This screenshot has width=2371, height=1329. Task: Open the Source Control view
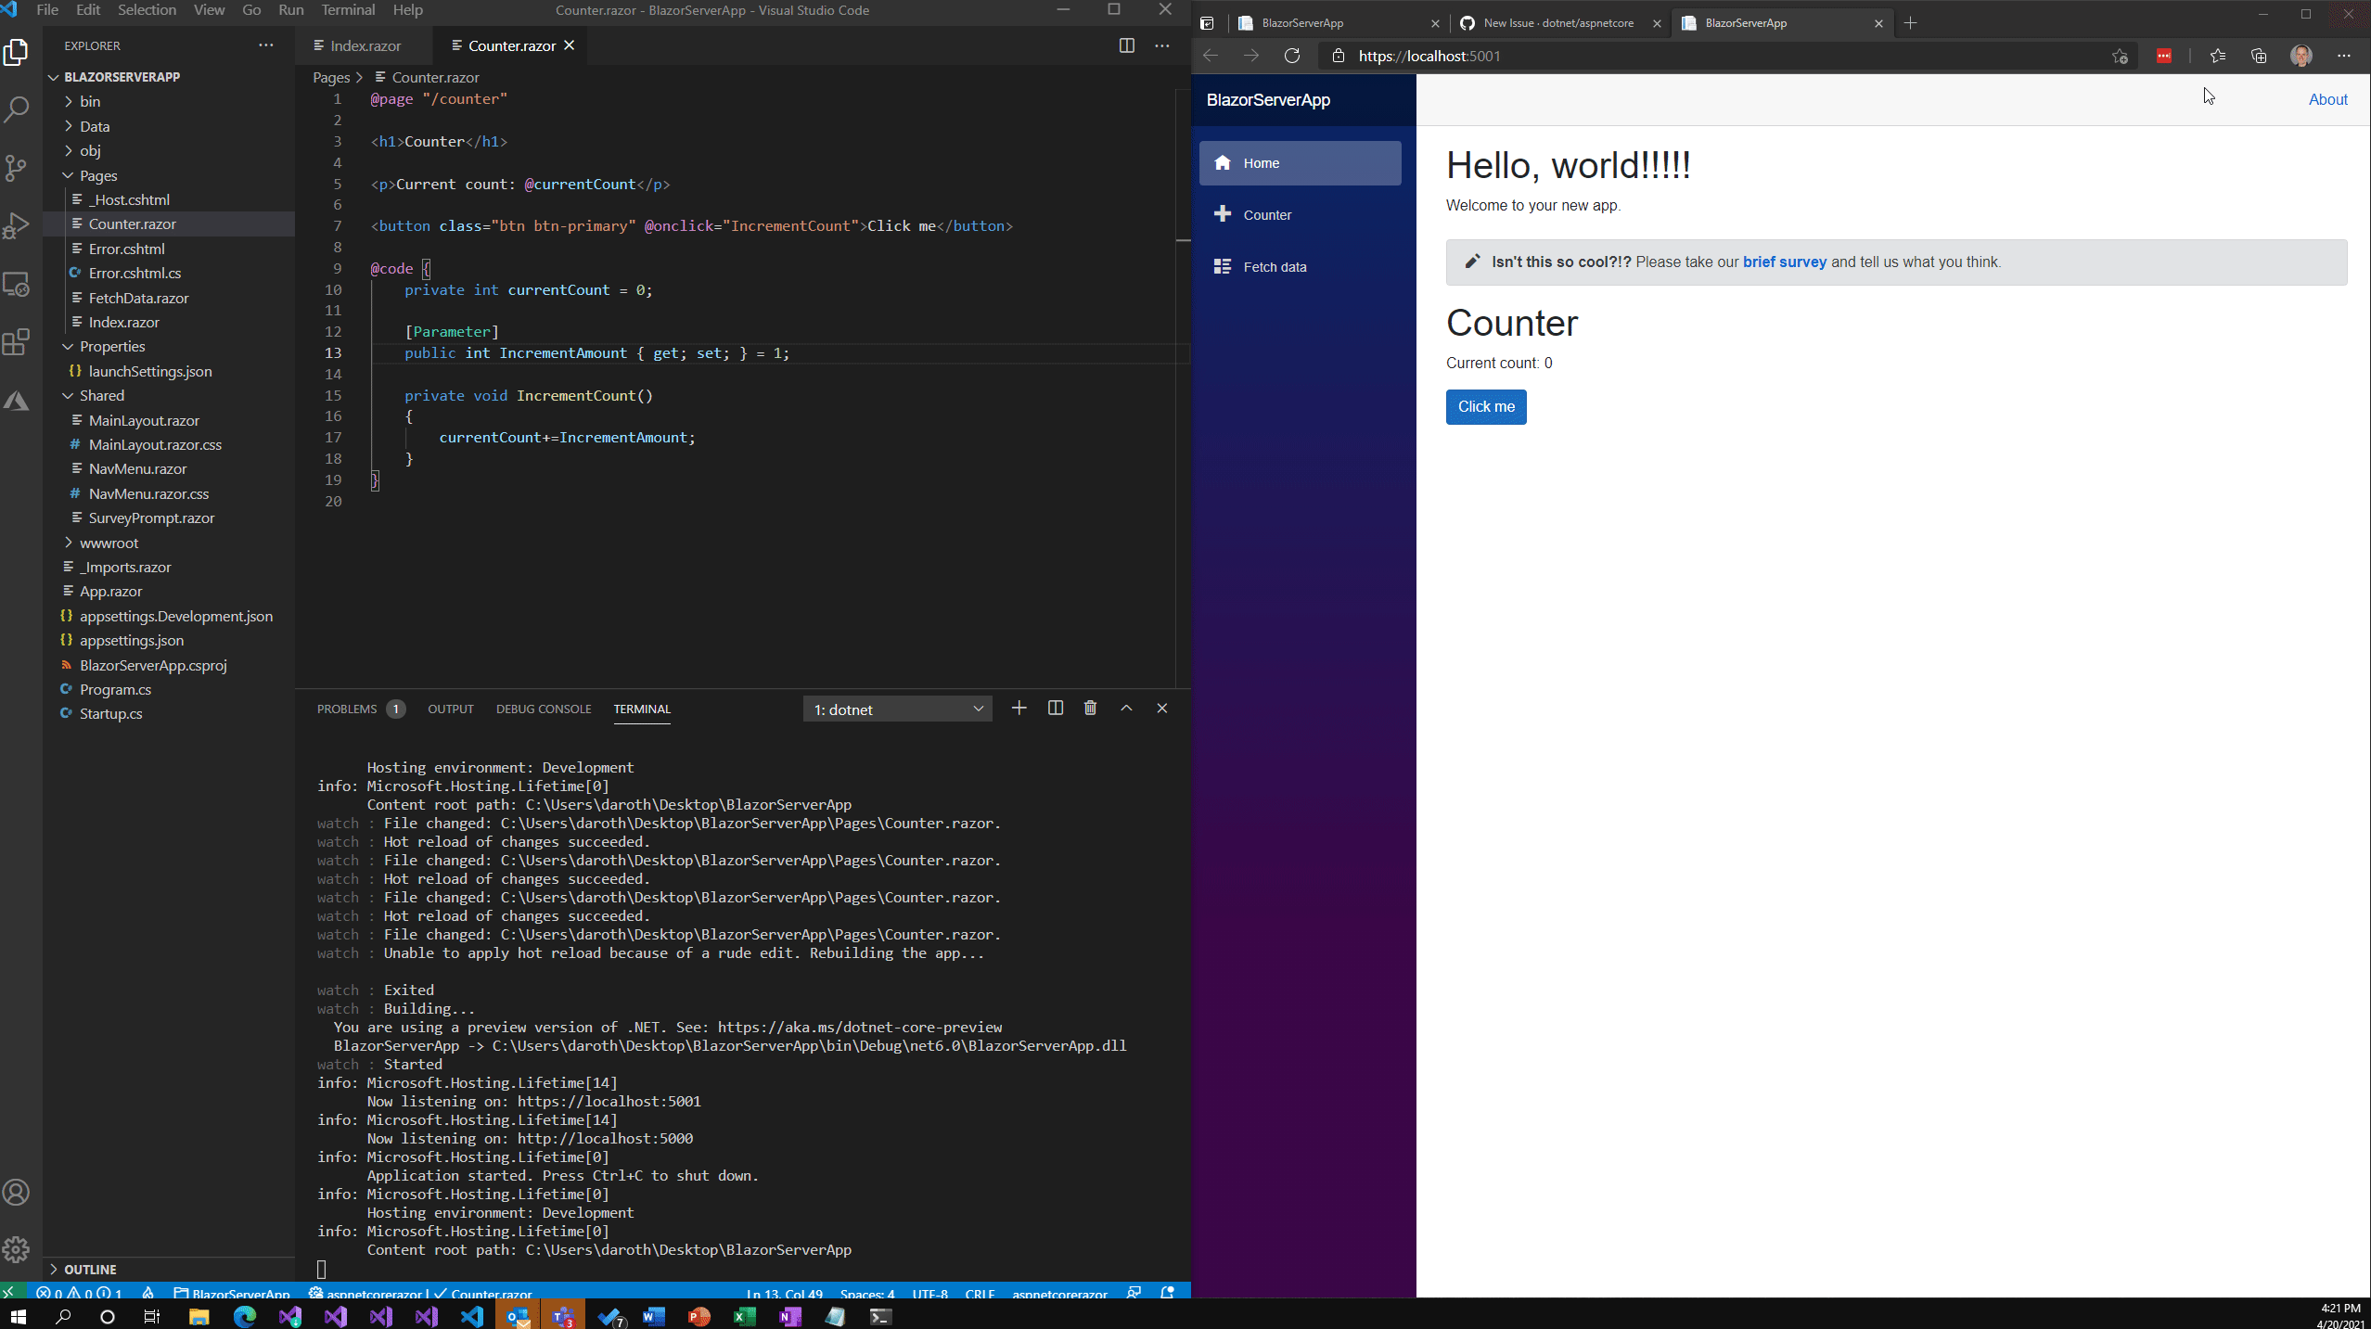[17, 168]
